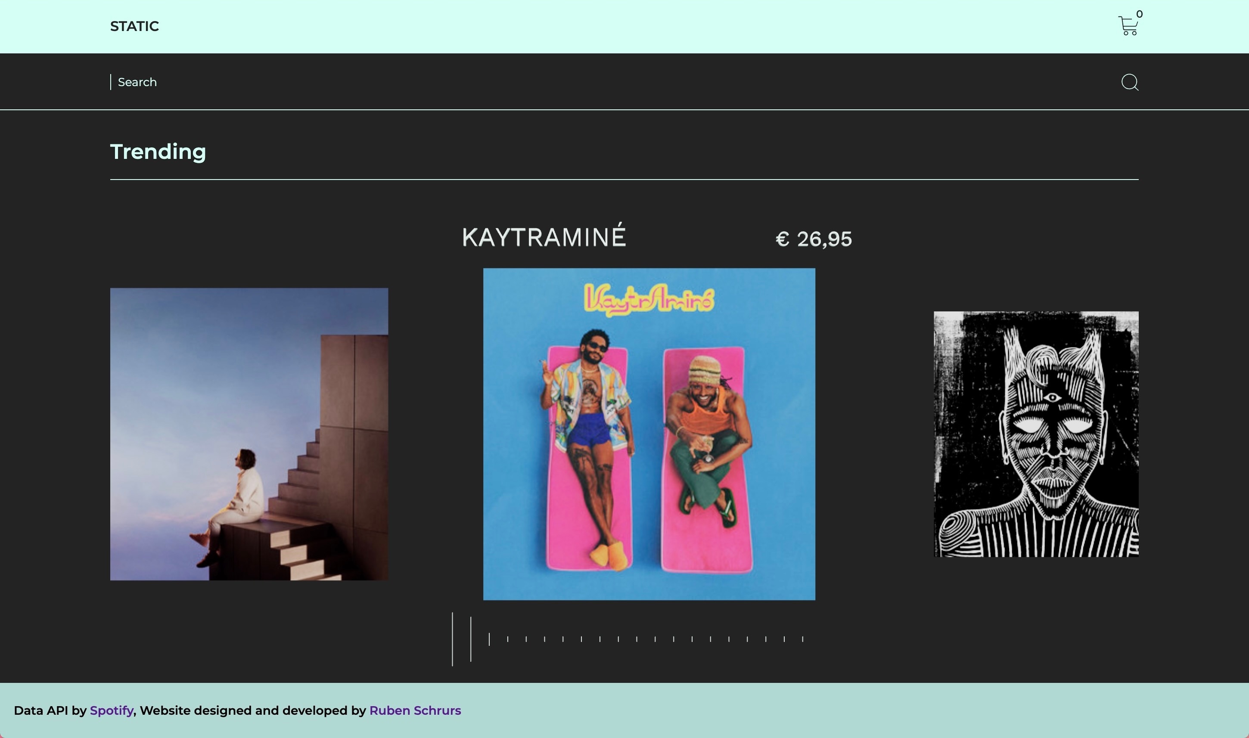
Task: Click the tallest first carousel marker line
Action: tap(452, 639)
